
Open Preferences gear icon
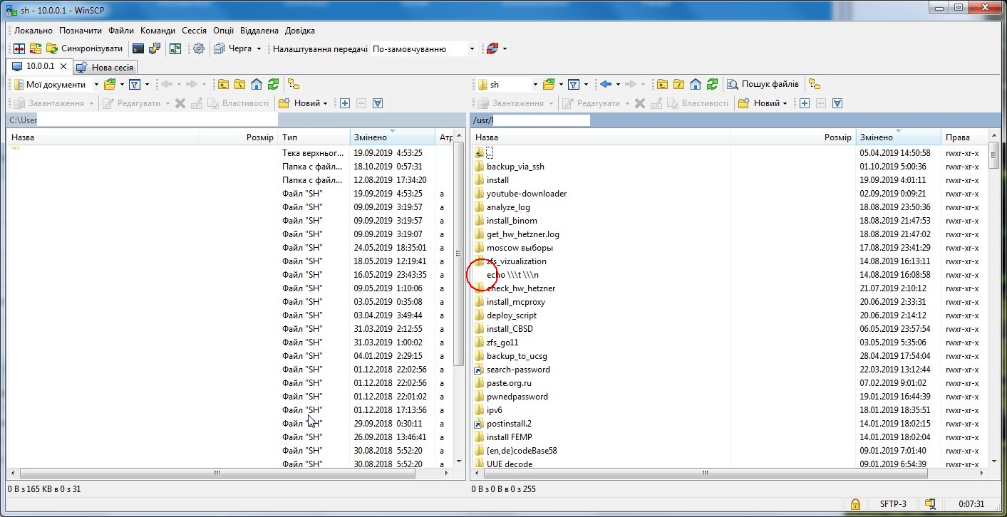pos(199,48)
